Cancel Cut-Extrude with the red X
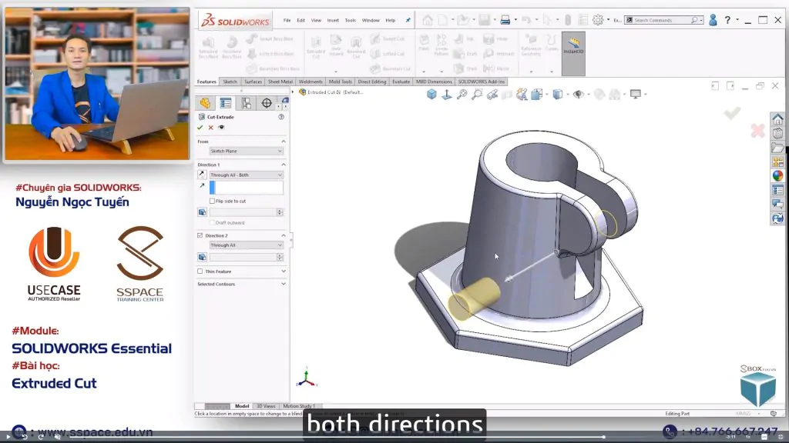The image size is (789, 443). coord(211,128)
